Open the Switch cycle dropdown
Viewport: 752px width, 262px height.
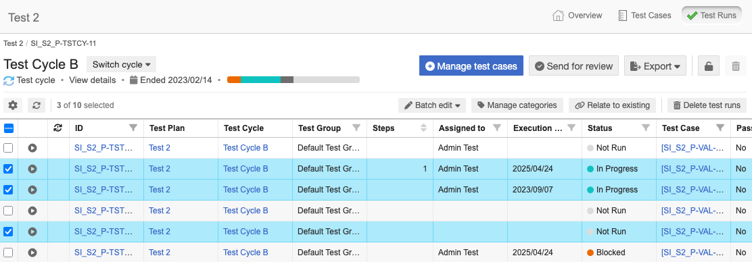coord(121,64)
